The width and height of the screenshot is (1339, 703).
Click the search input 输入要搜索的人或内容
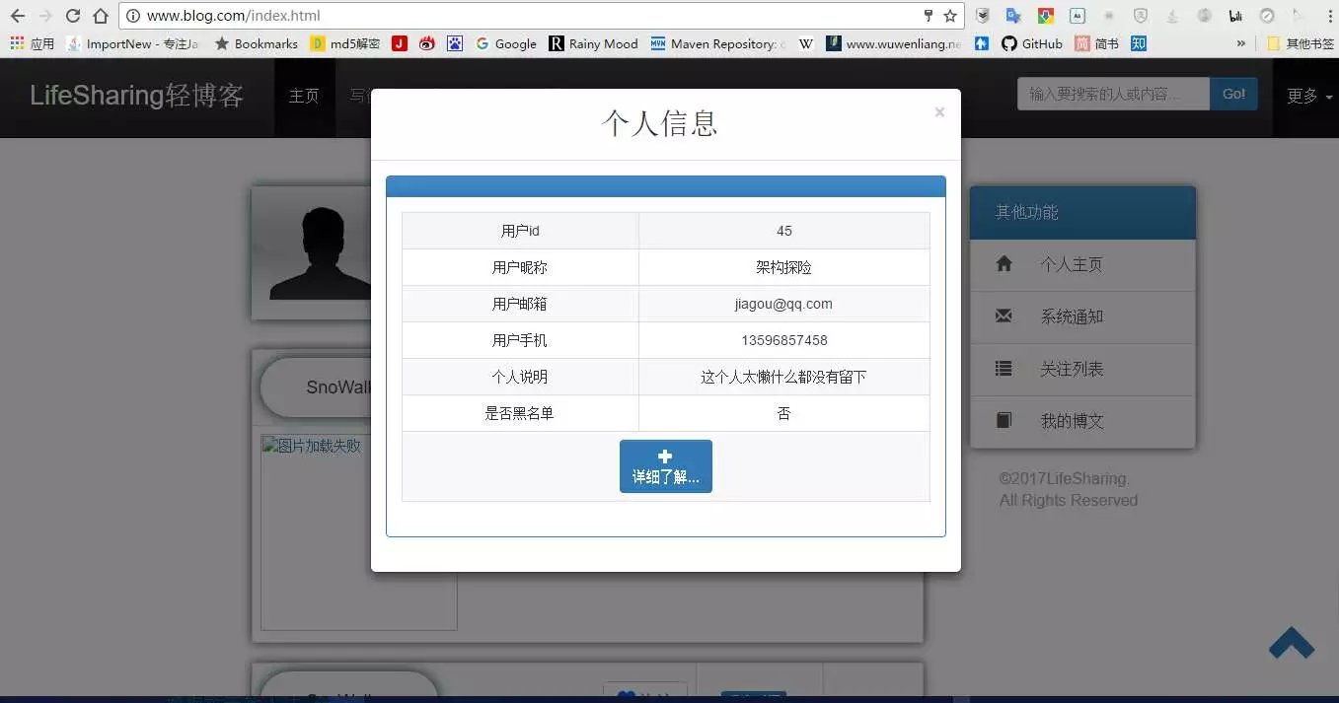click(x=1113, y=94)
